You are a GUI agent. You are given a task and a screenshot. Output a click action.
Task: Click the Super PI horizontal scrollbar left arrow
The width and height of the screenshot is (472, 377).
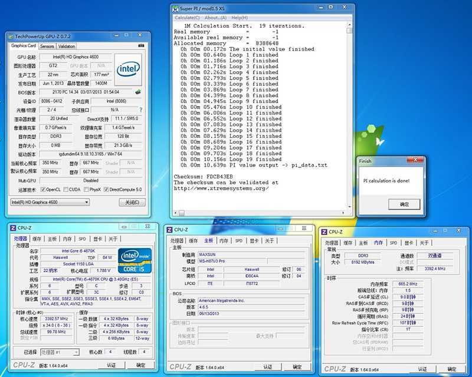click(x=175, y=213)
